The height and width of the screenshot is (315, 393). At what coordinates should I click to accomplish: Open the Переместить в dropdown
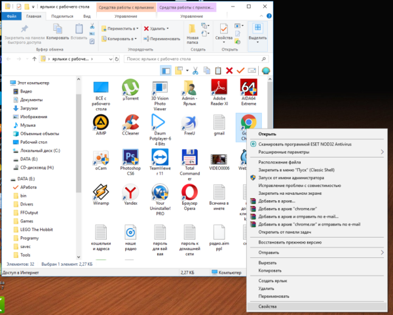click(120, 29)
